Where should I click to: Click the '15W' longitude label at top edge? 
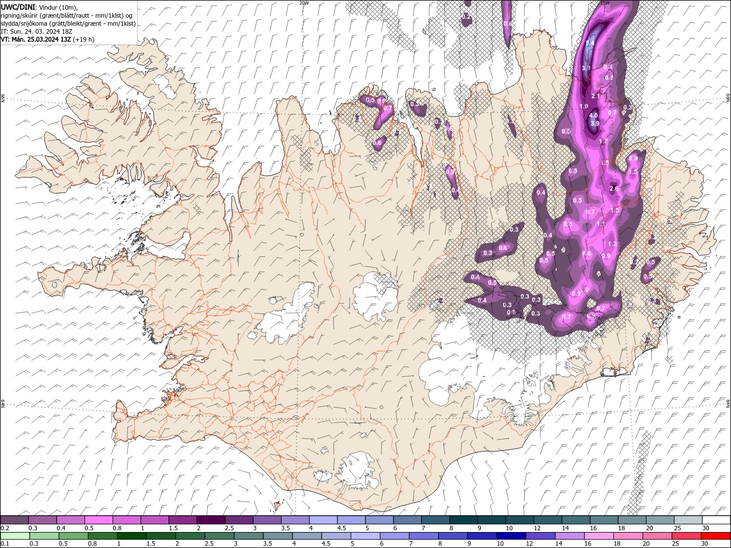[x=605, y=3]
